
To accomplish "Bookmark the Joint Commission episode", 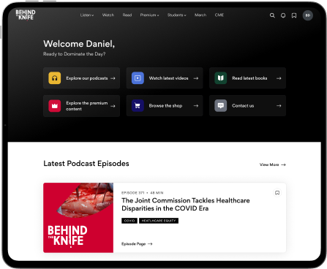I will 277,193.
